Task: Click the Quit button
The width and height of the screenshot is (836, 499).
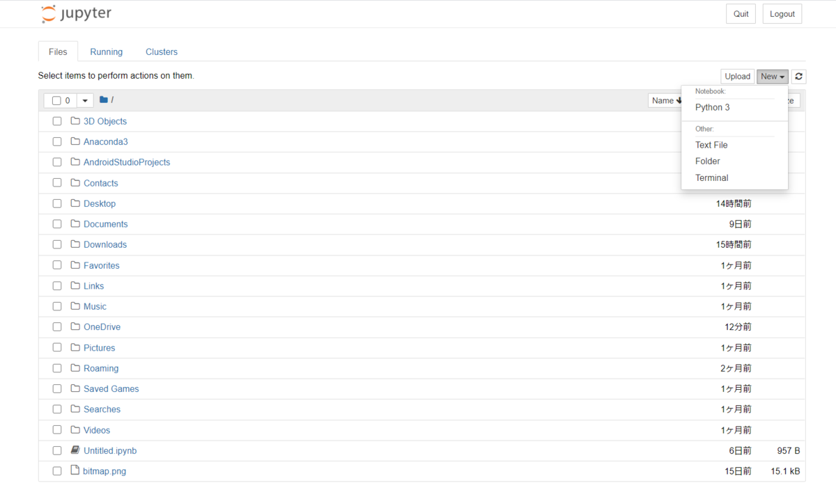Action: point(741,14)
